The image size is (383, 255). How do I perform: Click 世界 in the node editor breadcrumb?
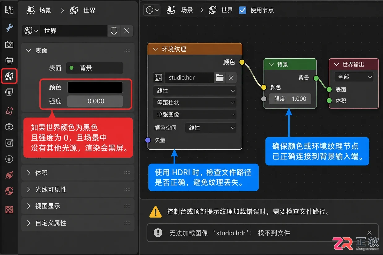point(227,10)
